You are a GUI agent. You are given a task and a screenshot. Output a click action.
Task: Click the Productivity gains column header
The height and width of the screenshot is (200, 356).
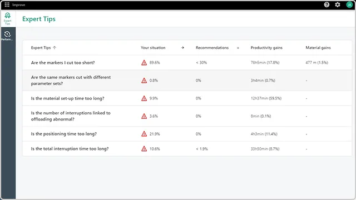[x=266, y=48]
